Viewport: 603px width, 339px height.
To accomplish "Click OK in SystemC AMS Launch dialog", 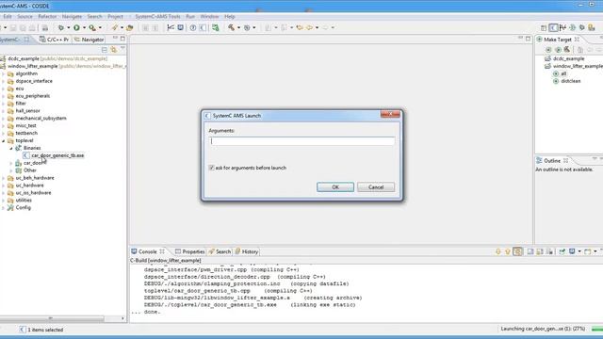I will [335, 187].
